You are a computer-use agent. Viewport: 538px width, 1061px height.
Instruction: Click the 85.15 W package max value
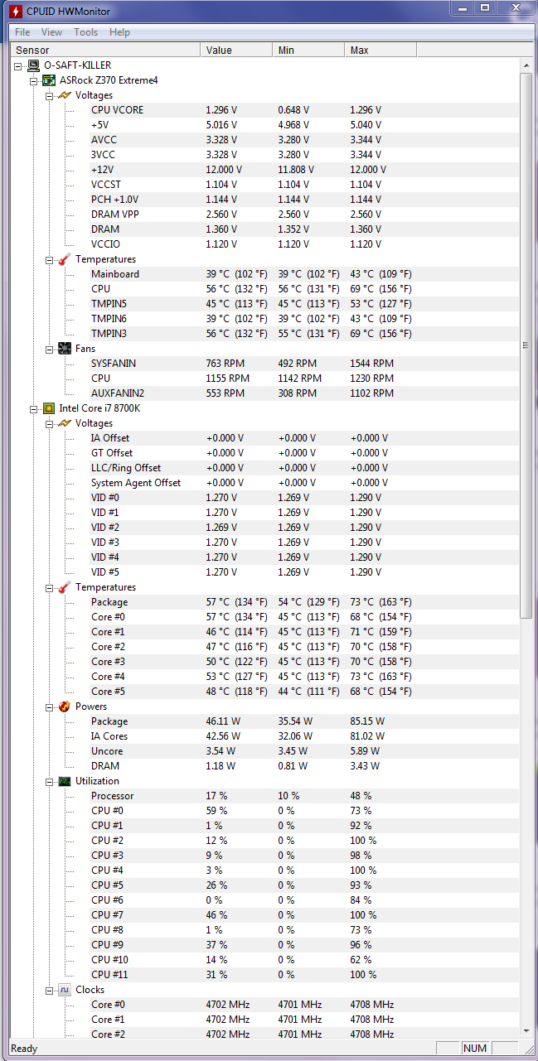coord(366,721)
